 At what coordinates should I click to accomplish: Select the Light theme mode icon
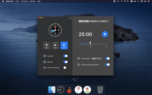[x=47, y=45]
